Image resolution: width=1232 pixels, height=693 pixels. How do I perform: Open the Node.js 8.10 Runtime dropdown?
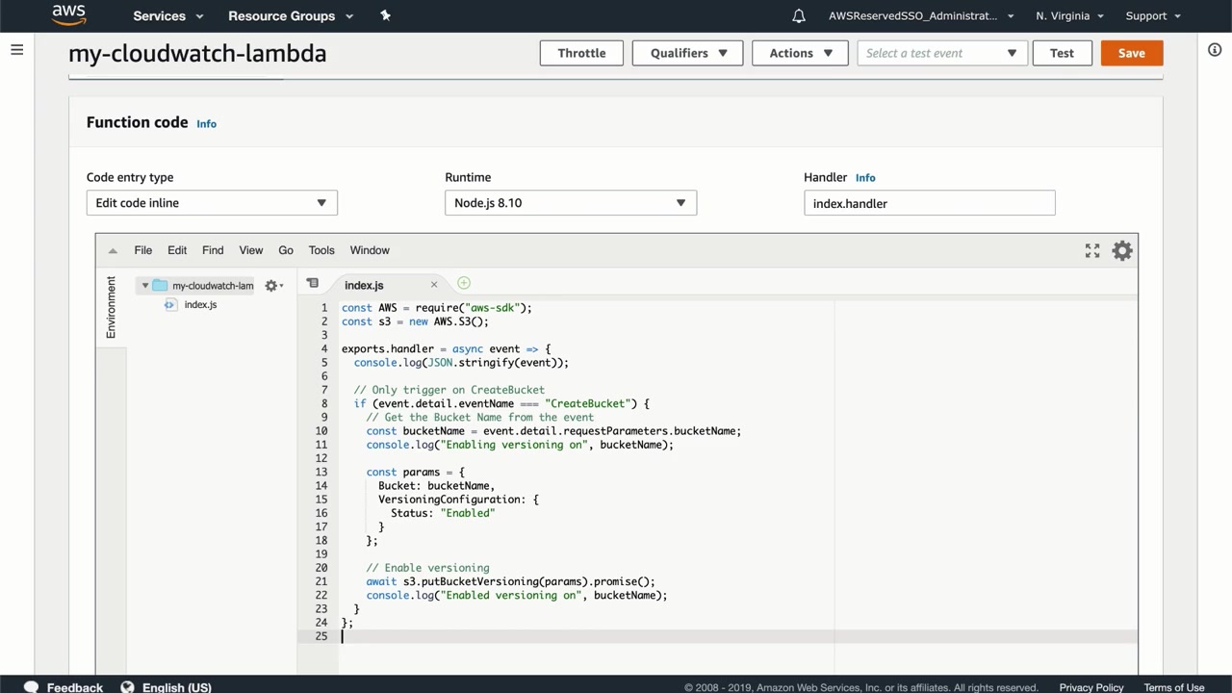[570, 203]
